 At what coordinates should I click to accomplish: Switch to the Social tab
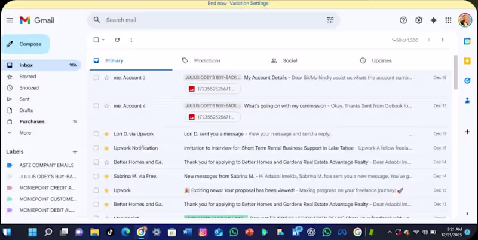[x=290, y=61]
